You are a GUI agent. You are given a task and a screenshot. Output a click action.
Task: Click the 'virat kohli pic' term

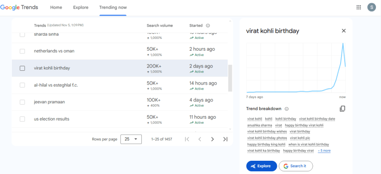[300, 138]
